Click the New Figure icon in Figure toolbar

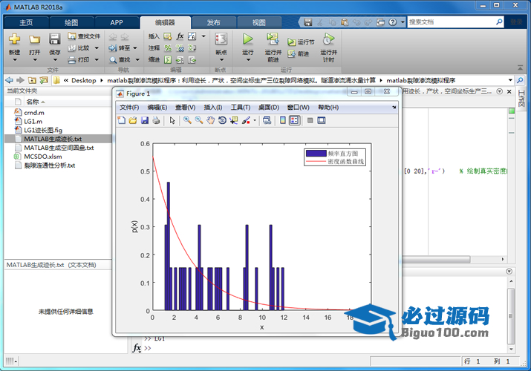point(121,120)
